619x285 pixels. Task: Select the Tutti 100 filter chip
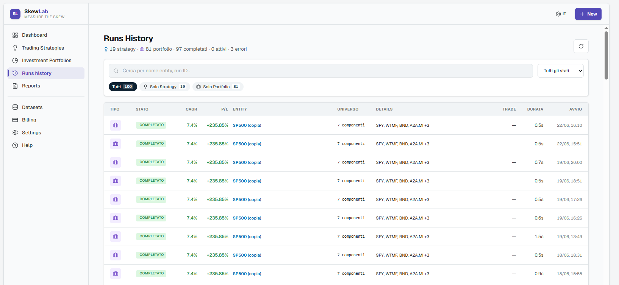123,87
